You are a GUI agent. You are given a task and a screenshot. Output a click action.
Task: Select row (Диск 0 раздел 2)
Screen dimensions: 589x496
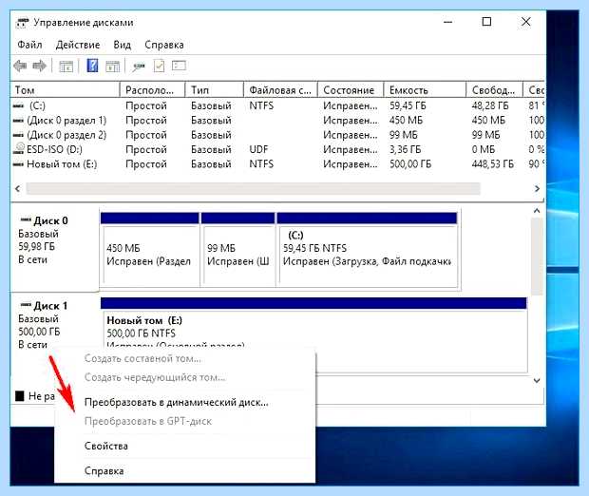point(278,135)
